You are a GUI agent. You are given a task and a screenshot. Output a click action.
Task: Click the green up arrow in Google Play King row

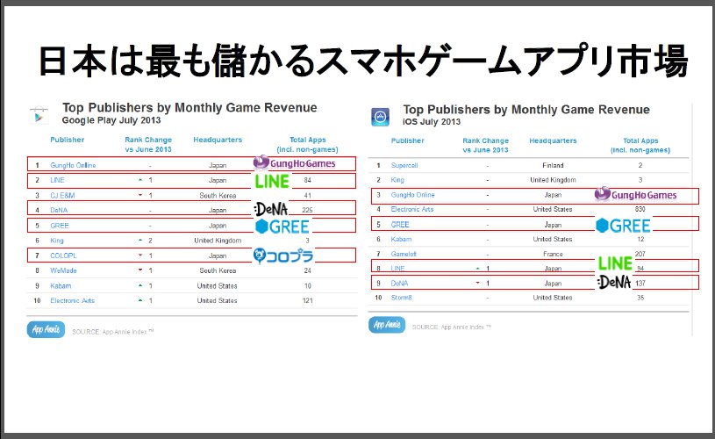coord(140,240)
